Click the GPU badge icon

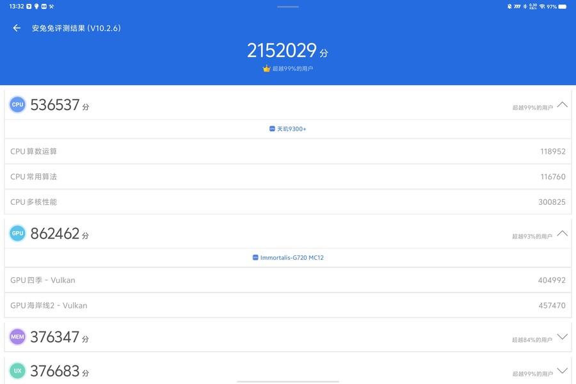17,234
